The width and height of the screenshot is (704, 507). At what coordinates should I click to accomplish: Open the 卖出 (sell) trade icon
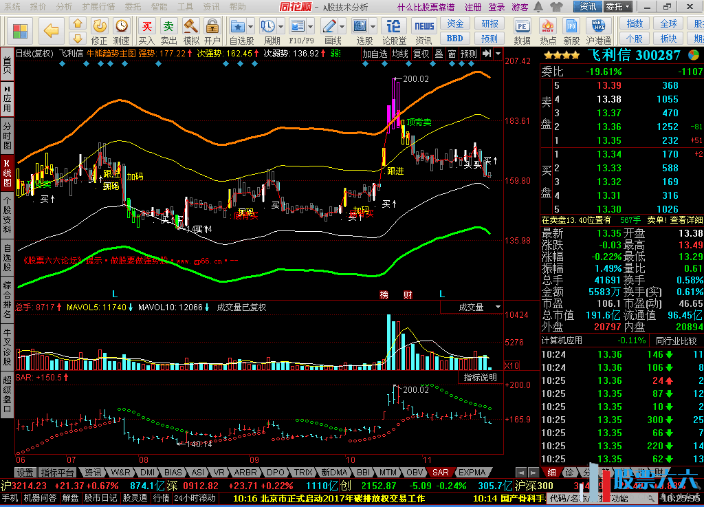168,30
